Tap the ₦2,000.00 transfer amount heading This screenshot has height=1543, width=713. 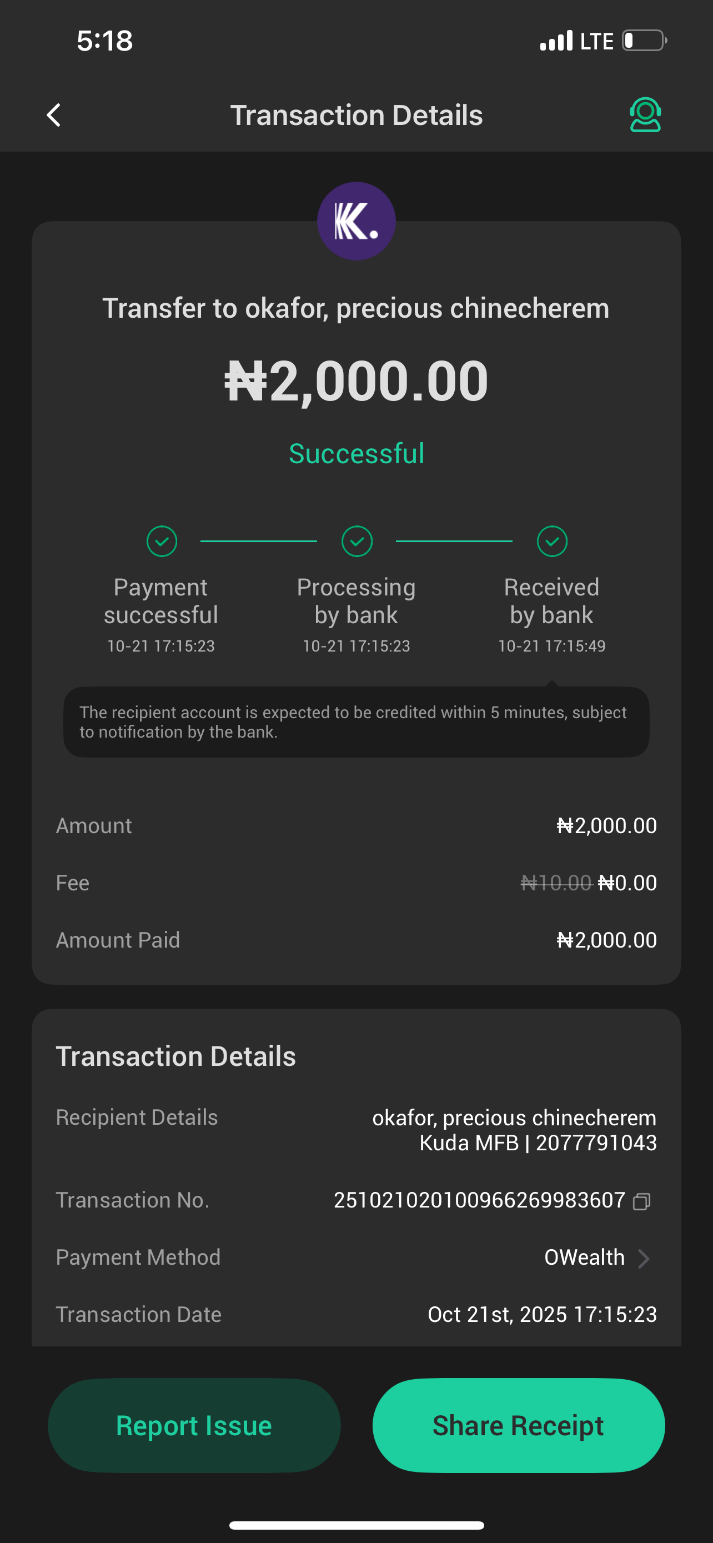[x=357, y=381]
